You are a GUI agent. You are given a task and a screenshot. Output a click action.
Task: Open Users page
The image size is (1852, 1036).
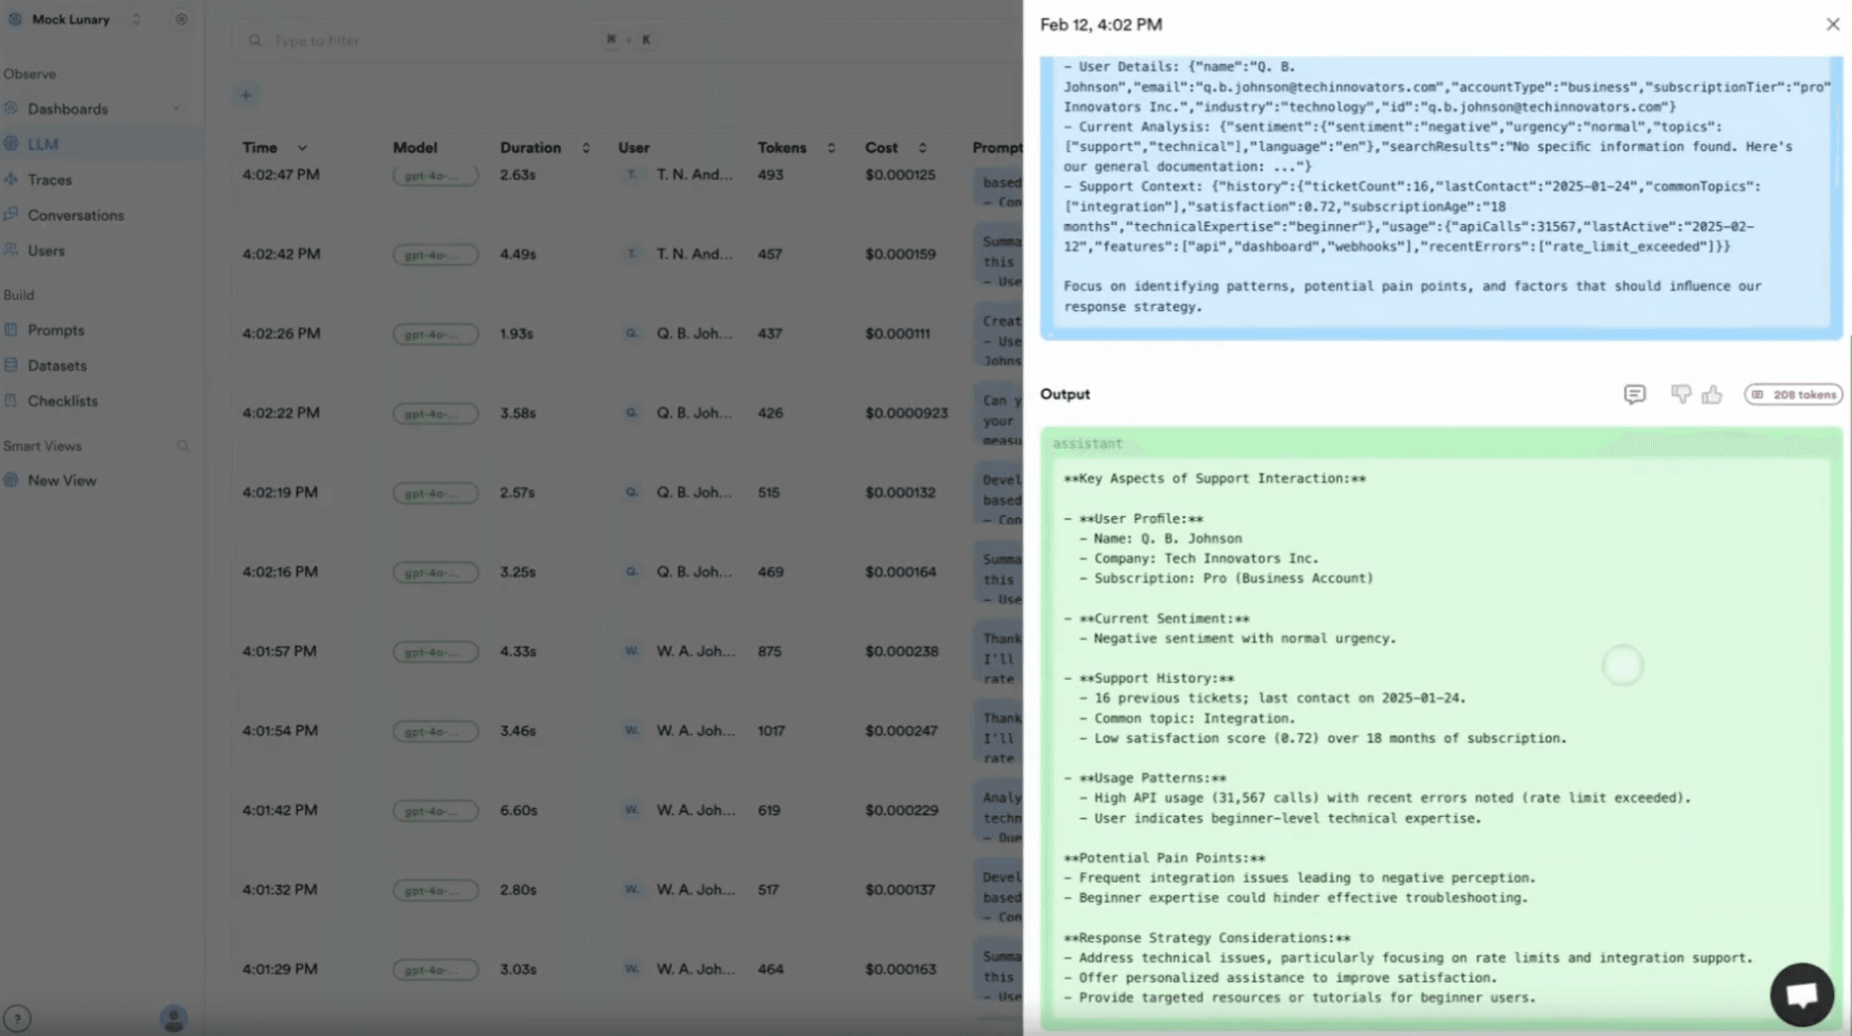(x=46, y=250)
